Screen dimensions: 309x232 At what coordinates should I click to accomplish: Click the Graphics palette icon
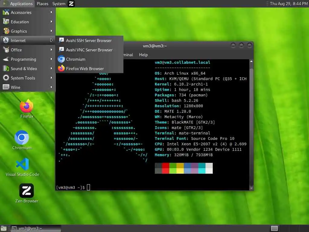click(6, 31)
